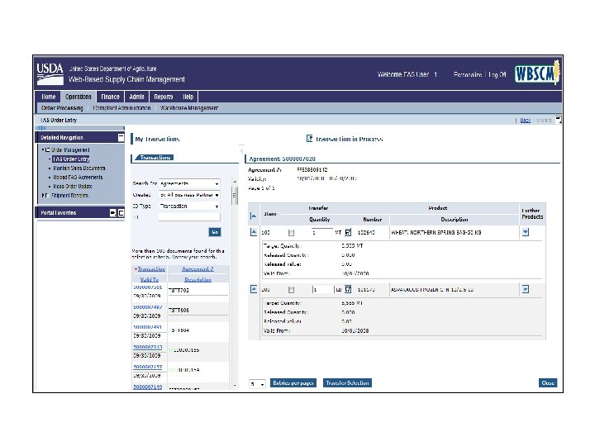Viewport: 595px width, 446px height.
Task: Open Portal Favorites options arrow icon
Action: point(112,213)
